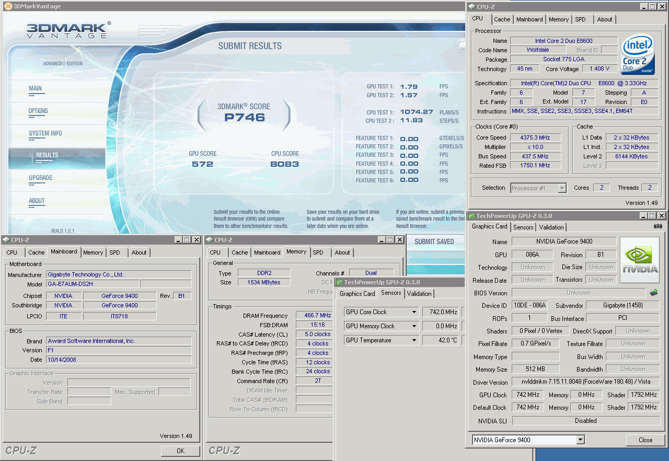Click the CAS# Latency 5.0 clocks value
The image size is (669, 461).
[x=314, y=335]
